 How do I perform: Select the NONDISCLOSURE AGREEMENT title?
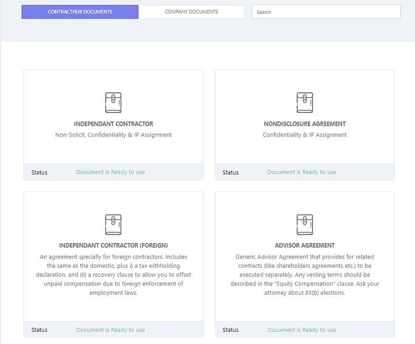305,124
